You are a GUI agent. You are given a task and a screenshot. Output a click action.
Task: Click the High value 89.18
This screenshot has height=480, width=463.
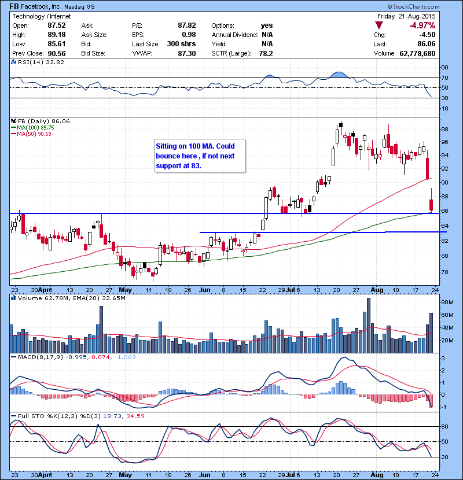click(57, 35)
